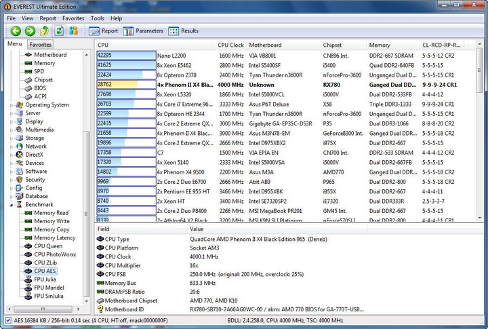Select SPD tree item
Screen dimensions: 488x329
[x=39, y=71]
